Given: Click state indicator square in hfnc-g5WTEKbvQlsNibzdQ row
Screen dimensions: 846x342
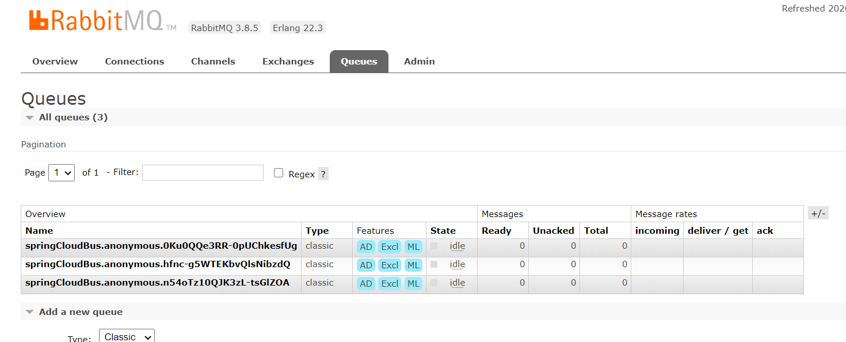Looking at the screenshot, I should 434,264.
